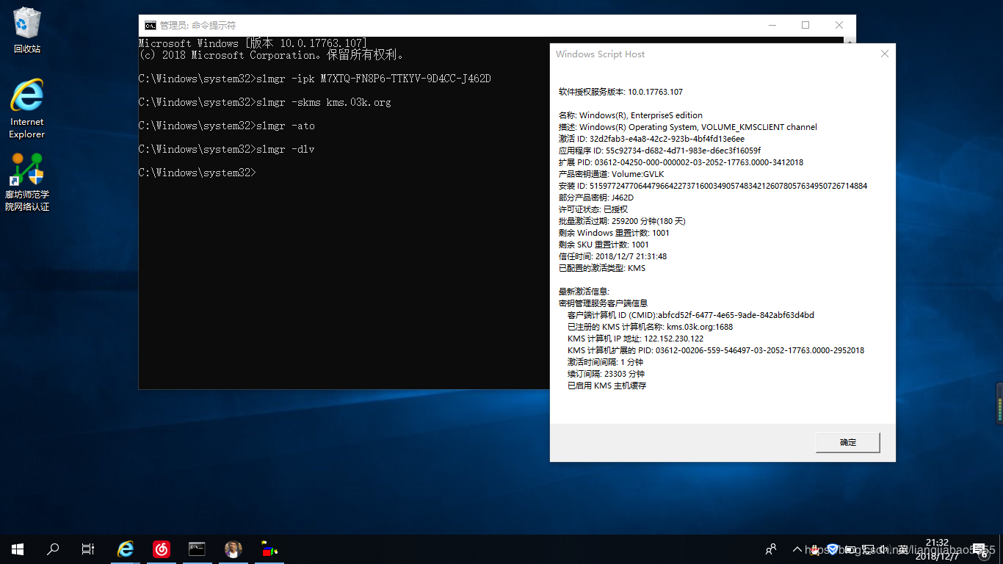Image resolution: width=1003 pixels, height=564 pixels.
Task: Click the 密钥管理服务客户端信息 line
Action: pyautogui.click(x=603, y=303)
